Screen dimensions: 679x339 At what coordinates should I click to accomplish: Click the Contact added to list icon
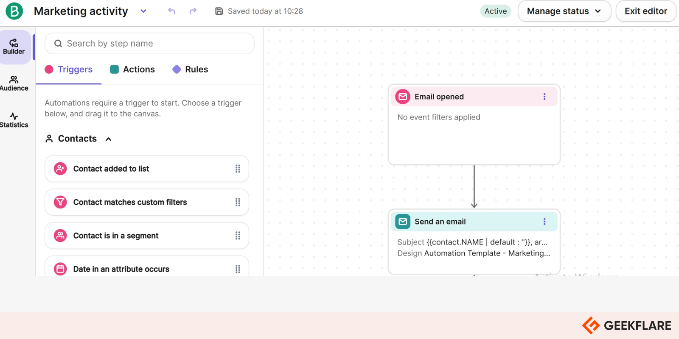tap(60, 169)
